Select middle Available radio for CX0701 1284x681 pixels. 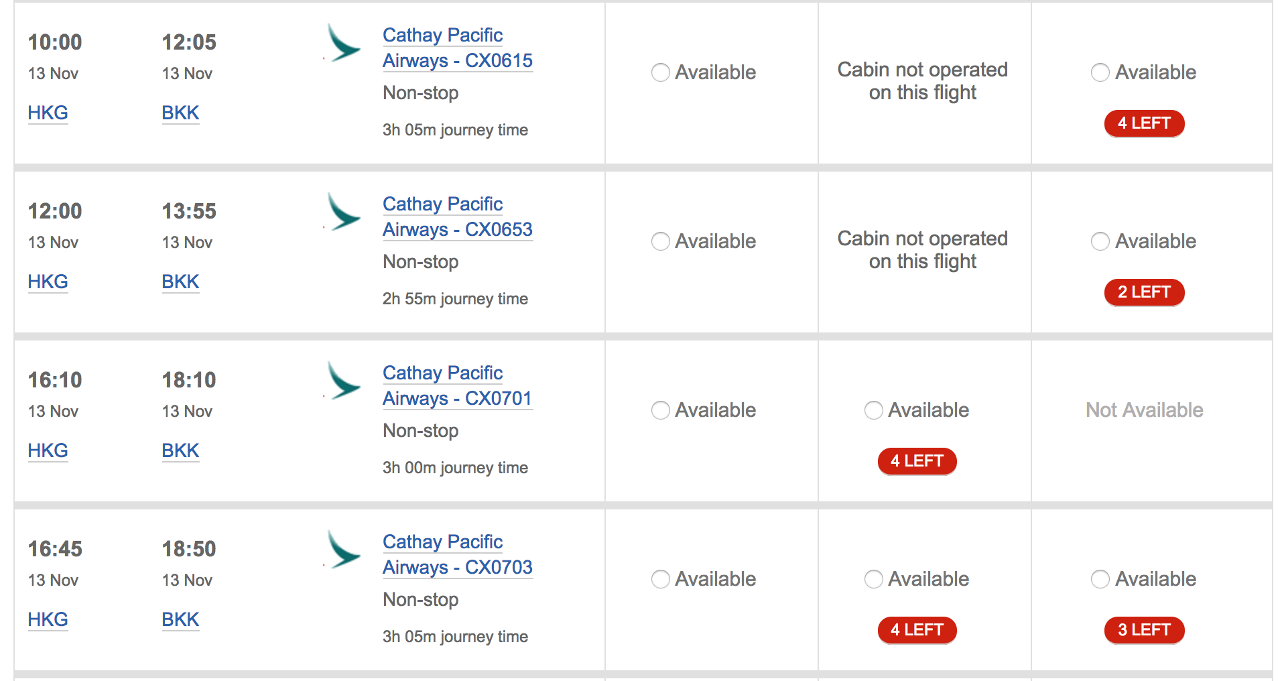pos(874,410)
